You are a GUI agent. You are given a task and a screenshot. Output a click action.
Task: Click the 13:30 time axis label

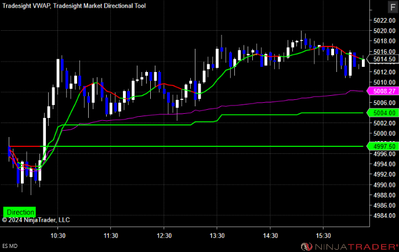(x=217, y=236)
